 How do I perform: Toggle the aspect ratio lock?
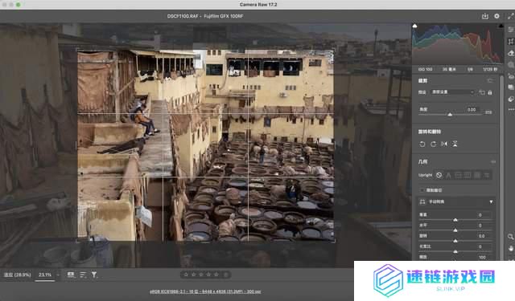pos(490,92)
